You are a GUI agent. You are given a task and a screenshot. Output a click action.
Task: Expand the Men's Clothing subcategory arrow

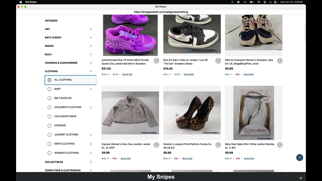coord(91,144)
